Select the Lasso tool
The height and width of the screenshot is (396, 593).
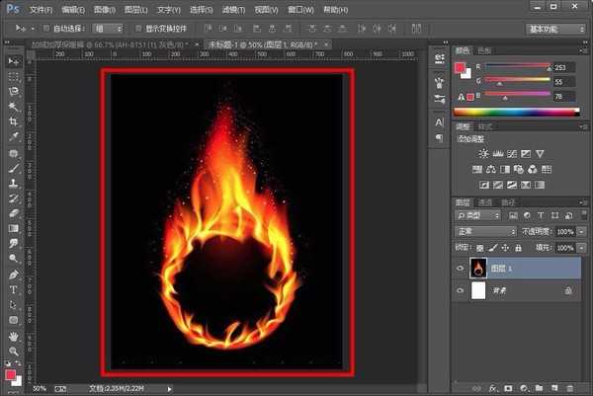(14, 91)
